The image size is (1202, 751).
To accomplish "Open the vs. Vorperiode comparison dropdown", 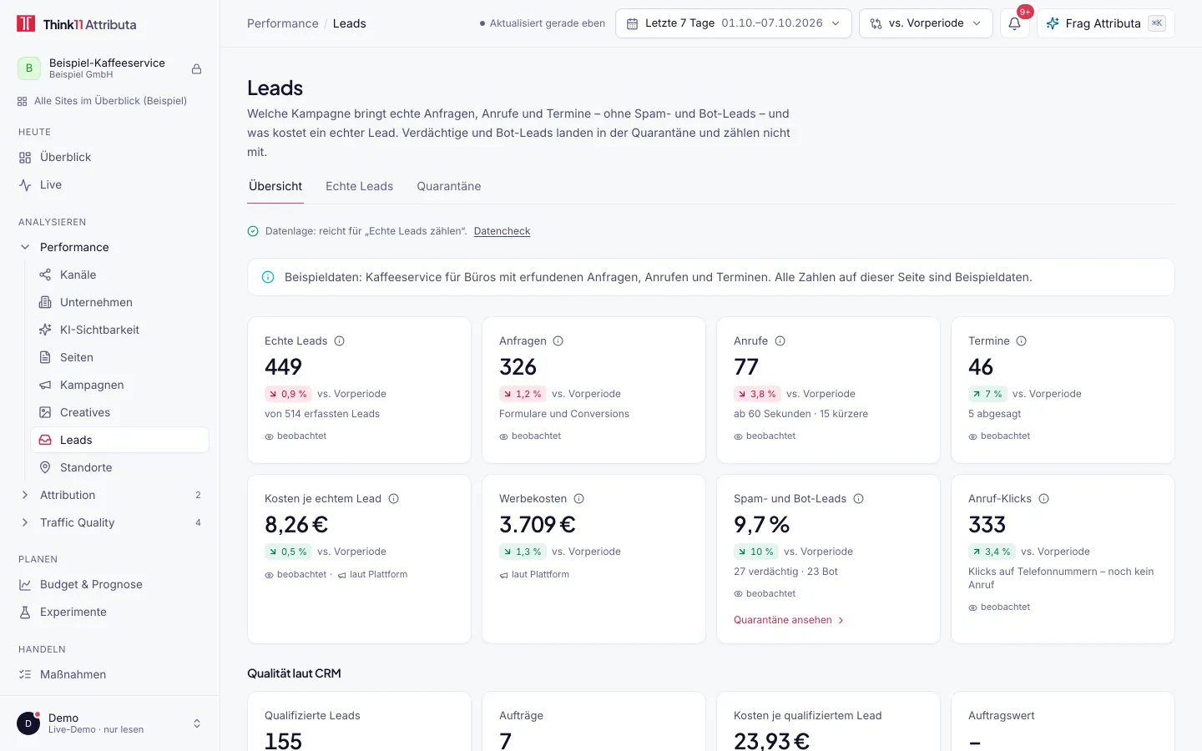I will tap(926, 23).
